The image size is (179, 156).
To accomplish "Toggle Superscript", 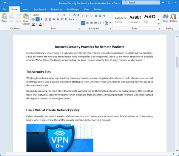I will point(62,19).
